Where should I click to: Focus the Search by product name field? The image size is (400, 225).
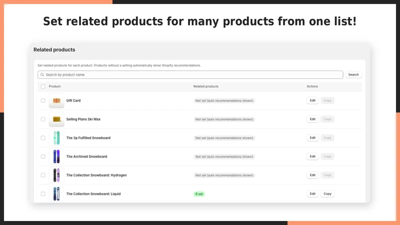190,74
